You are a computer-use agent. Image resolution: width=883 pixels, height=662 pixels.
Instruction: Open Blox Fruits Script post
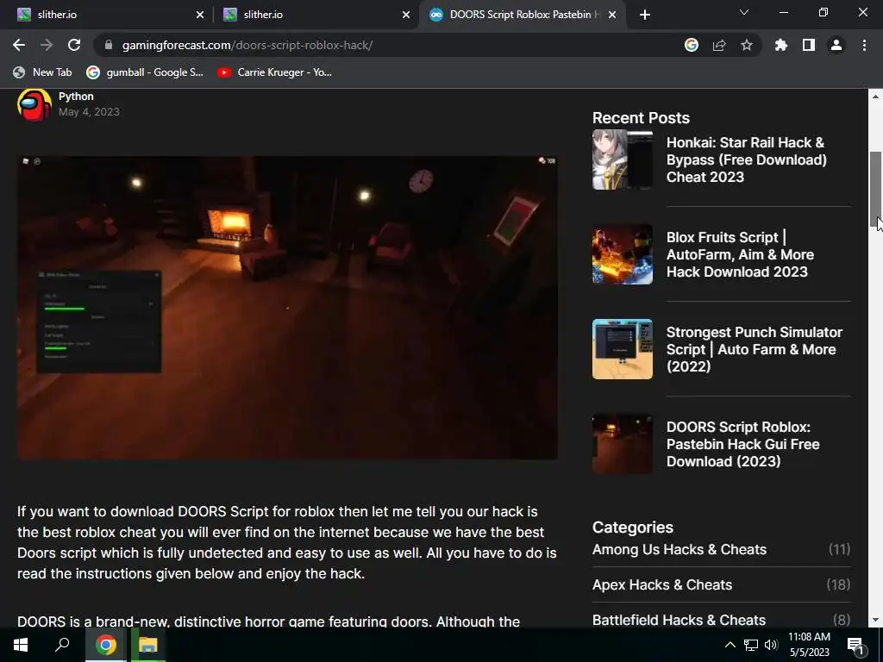tap(740, 254)
